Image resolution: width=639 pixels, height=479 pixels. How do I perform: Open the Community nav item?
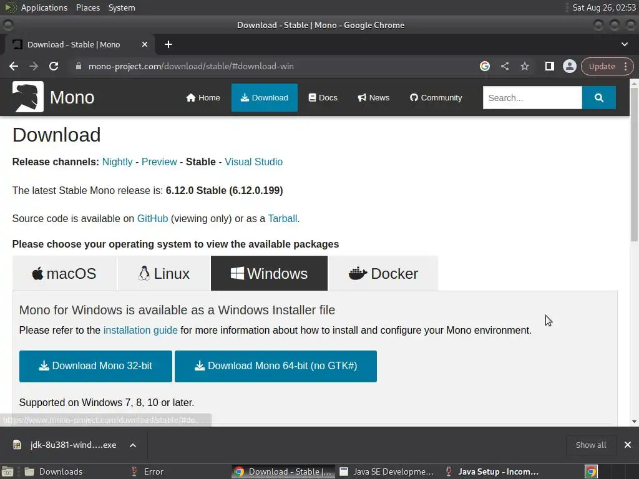436,97
